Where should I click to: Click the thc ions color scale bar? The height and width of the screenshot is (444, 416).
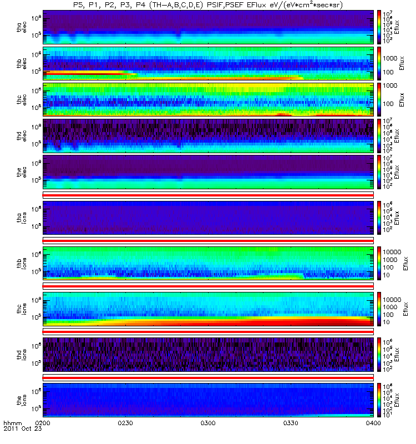coord(379,309)
